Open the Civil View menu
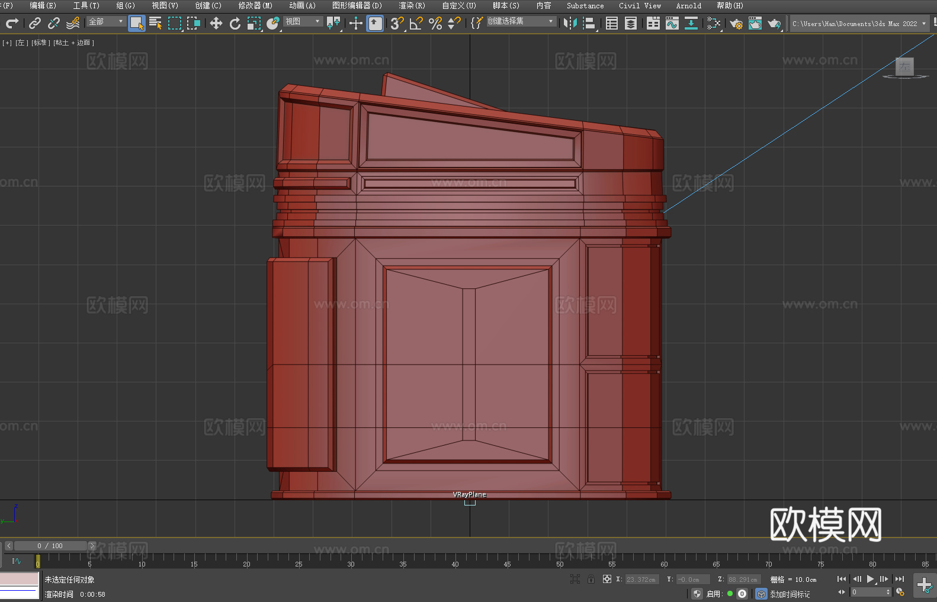 (x=640, y=5)
